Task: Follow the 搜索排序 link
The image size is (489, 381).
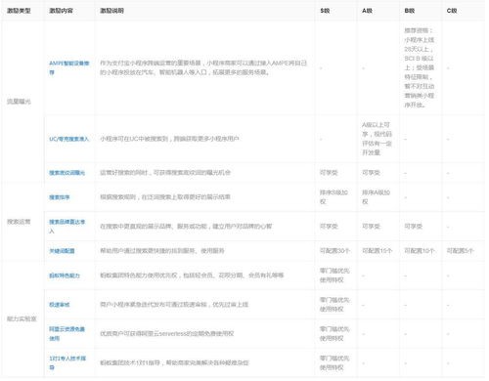Action: click(x=60, y=197)
